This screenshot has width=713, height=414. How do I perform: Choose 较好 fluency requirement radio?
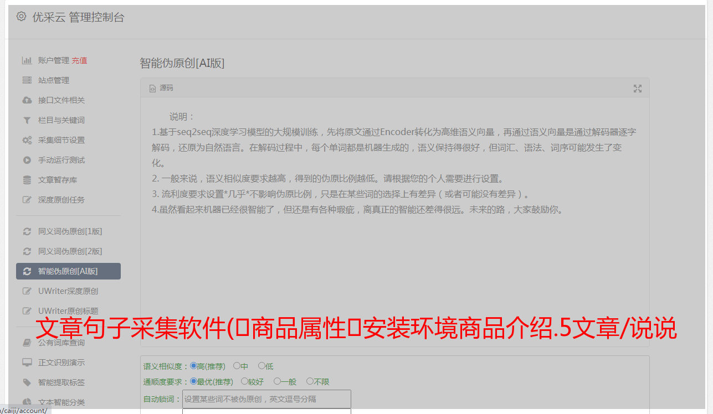point(244,381)
